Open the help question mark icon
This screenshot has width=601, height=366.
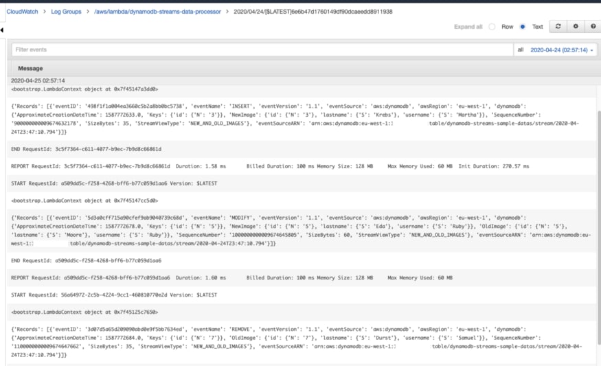[x=593, y=27]
